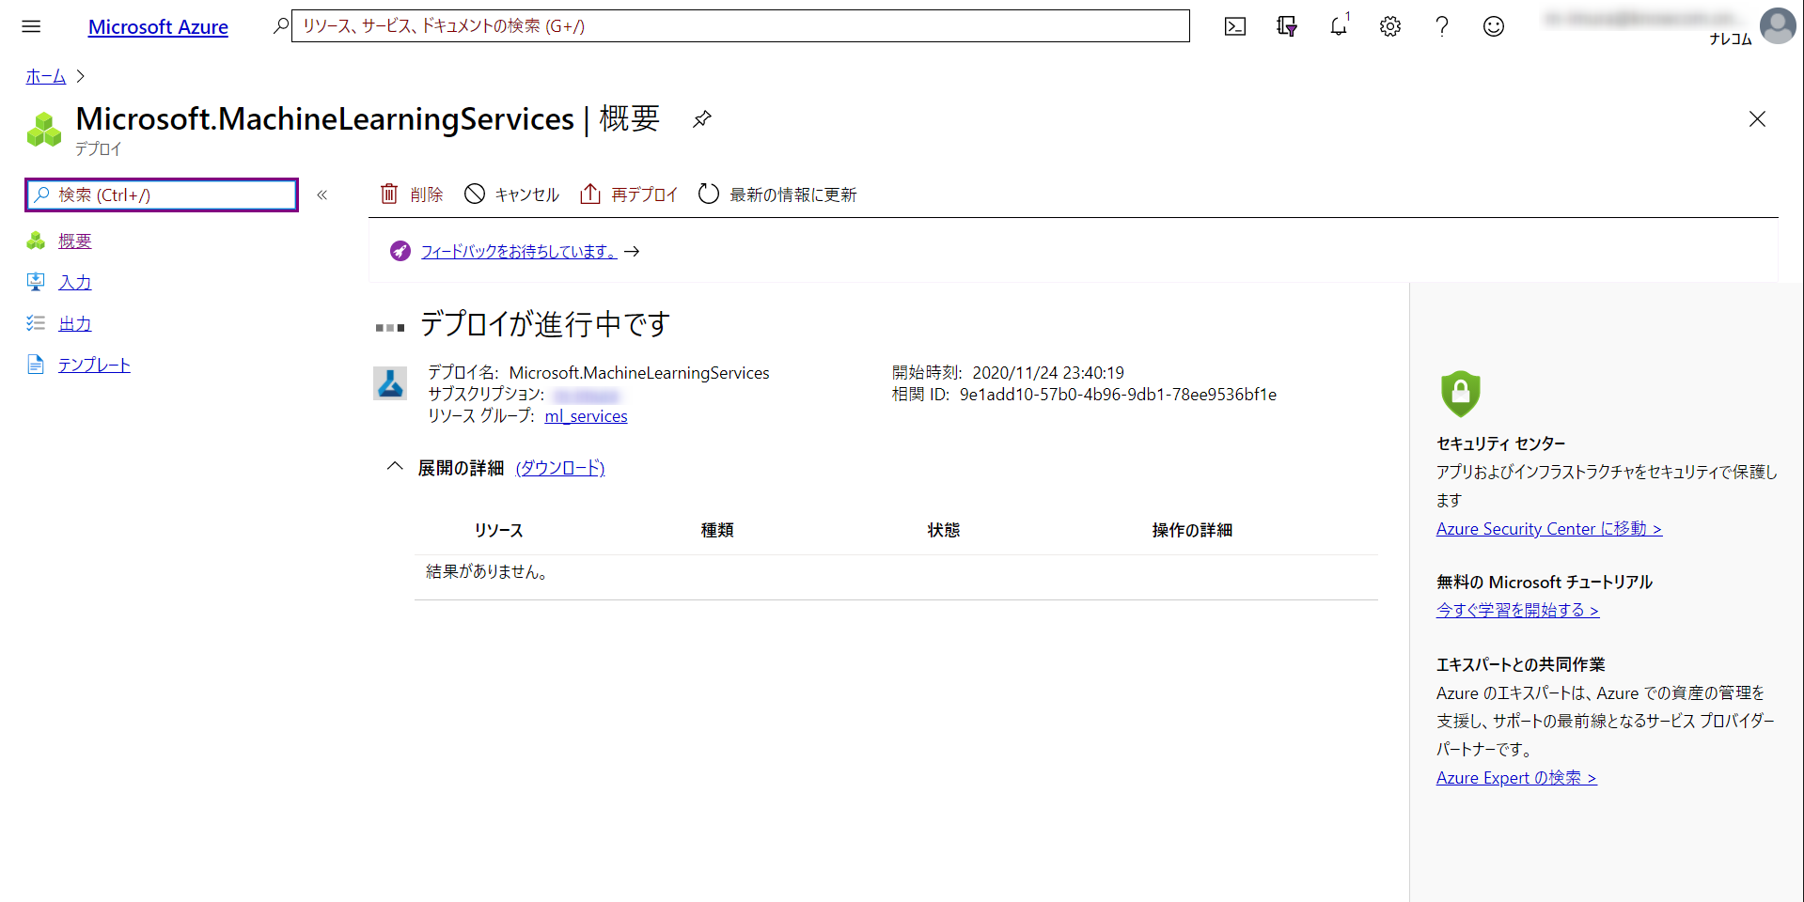
Task: Click the Microsoft Azure home link
Action: [x=158, y=27]
